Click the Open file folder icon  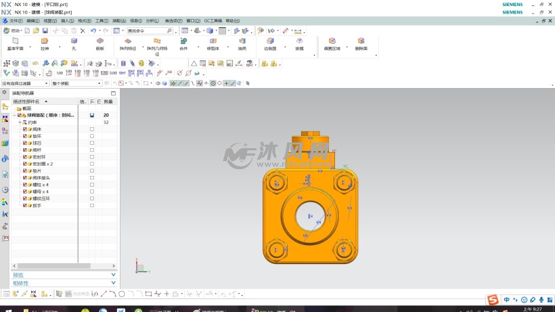point(36,30)
